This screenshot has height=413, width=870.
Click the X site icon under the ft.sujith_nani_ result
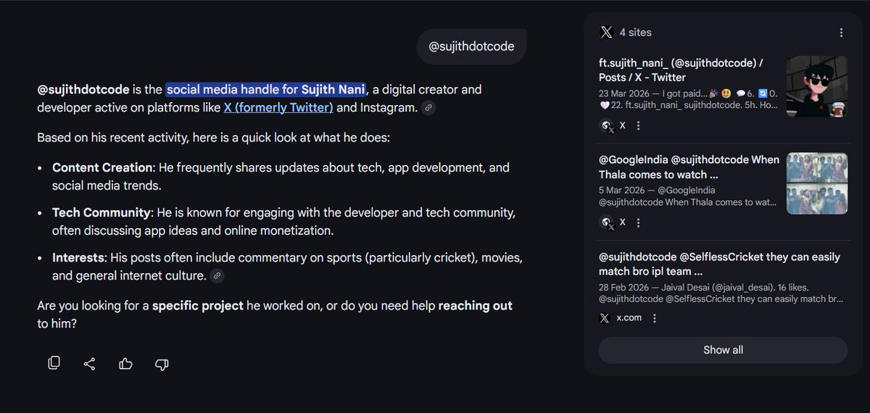(608, 126)
